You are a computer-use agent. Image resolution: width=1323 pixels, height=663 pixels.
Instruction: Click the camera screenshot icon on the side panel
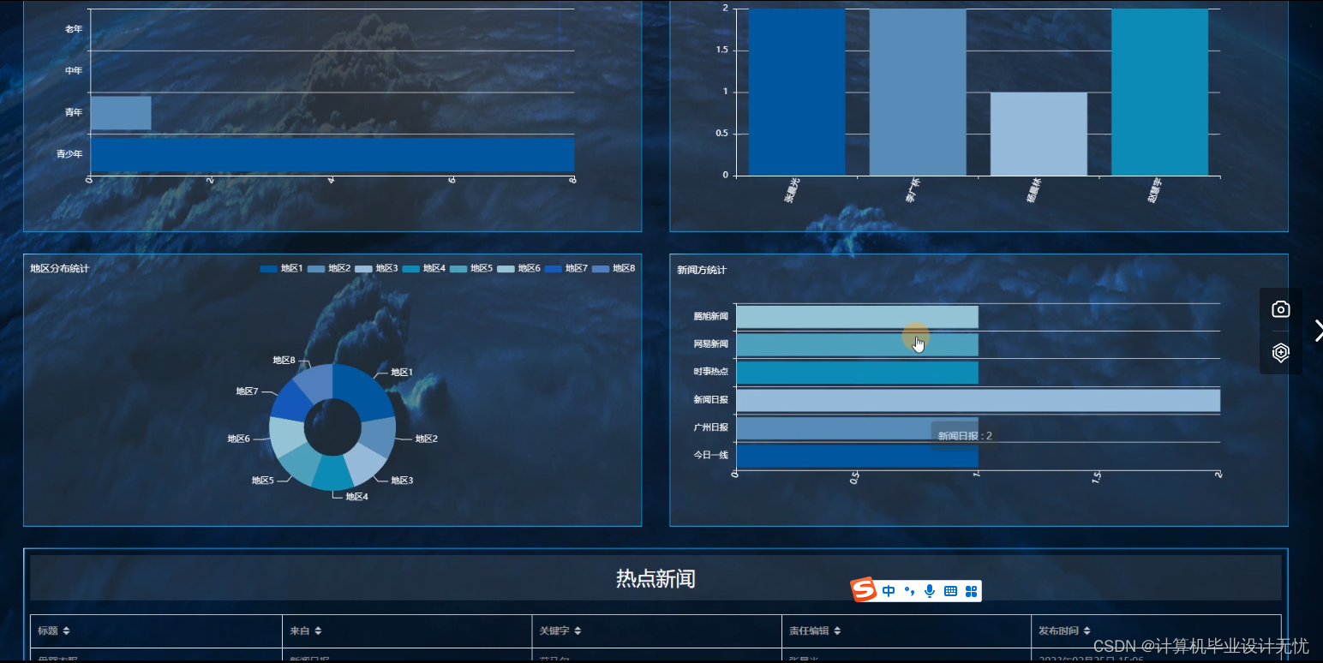[x=1280, y=309]
